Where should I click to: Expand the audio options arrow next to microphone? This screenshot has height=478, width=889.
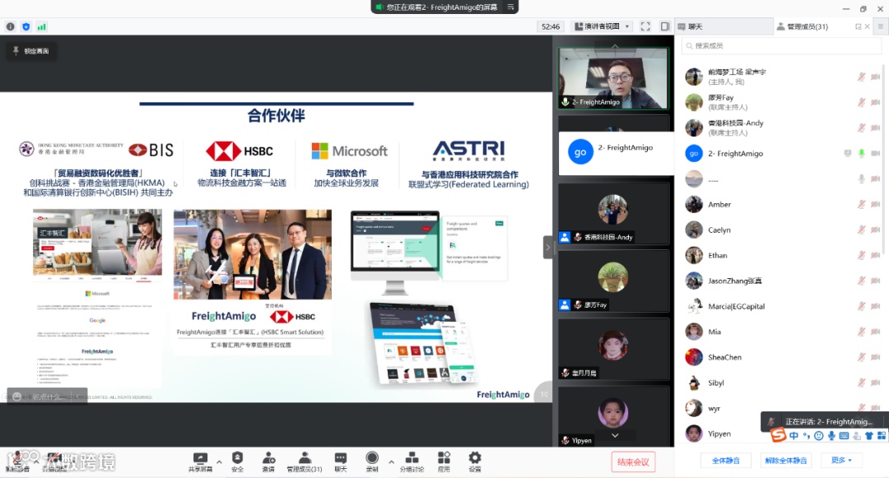(36, 462)
